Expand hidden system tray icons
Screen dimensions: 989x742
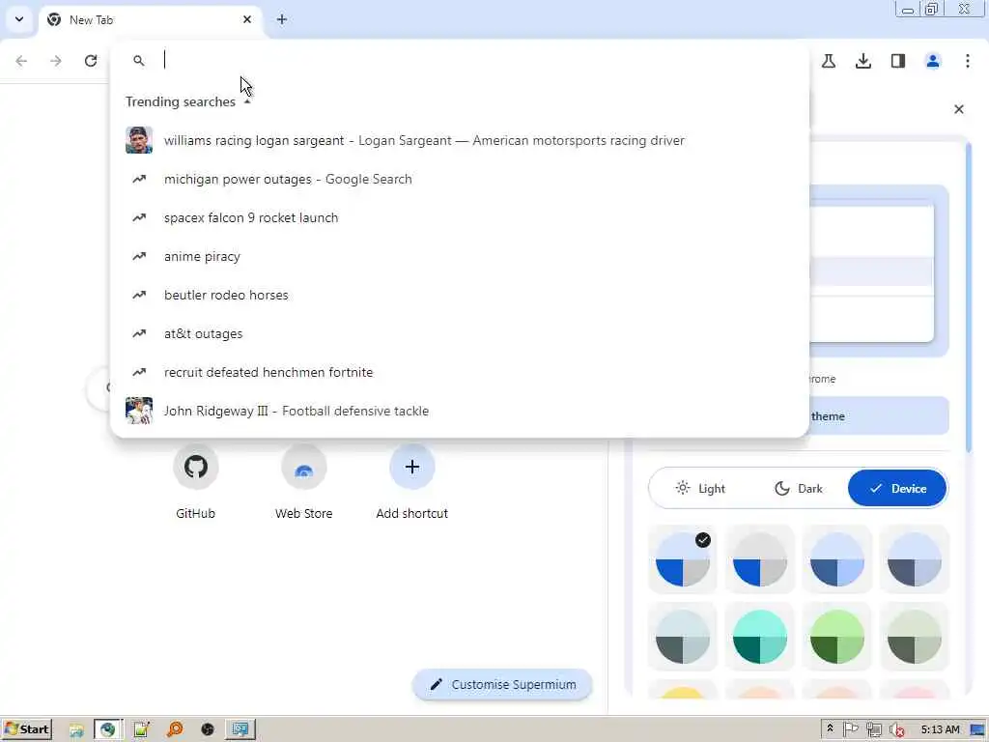(x=830, y=728)
